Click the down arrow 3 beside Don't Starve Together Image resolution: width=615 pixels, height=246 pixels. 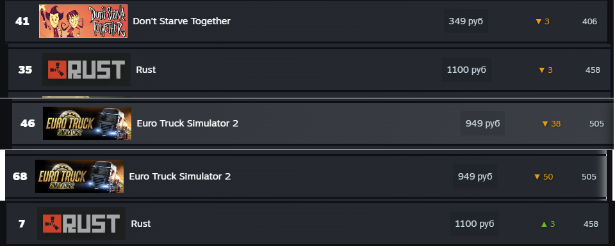[x=543, y=22]
